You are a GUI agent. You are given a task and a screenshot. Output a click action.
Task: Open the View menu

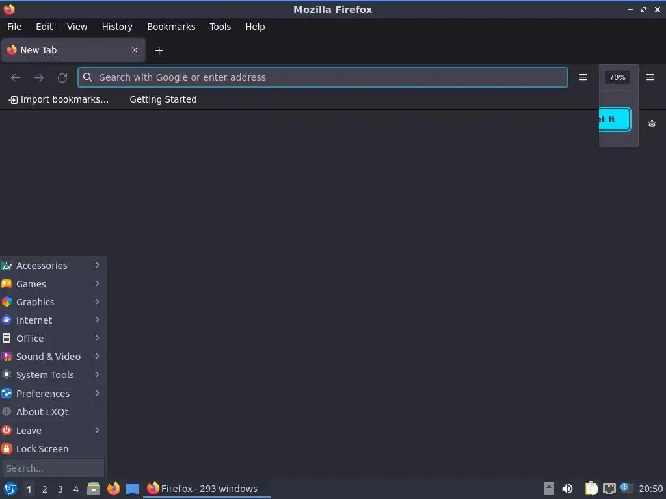pyautogui.click(x=77, y=27)
